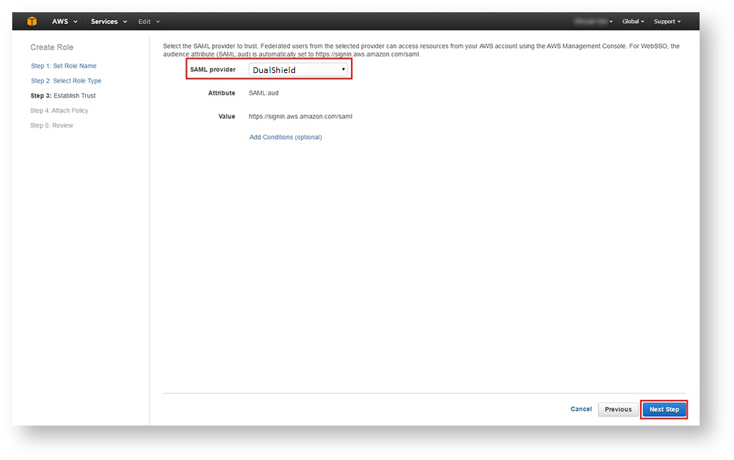Open the SAML provider DualShield dropdown
Viewport: 734px width, 460px height.
[299, 70]
